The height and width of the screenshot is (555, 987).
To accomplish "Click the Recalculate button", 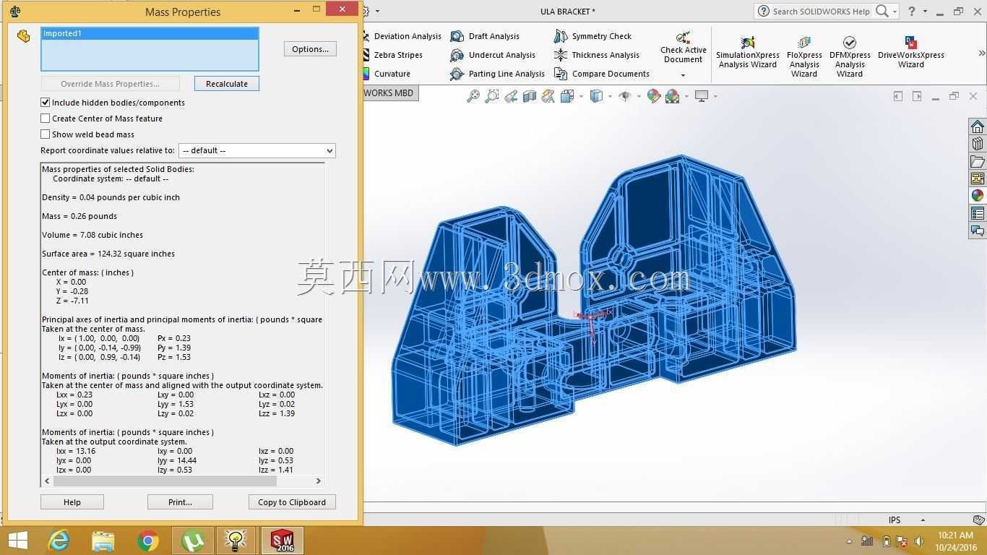I will 227,84.
